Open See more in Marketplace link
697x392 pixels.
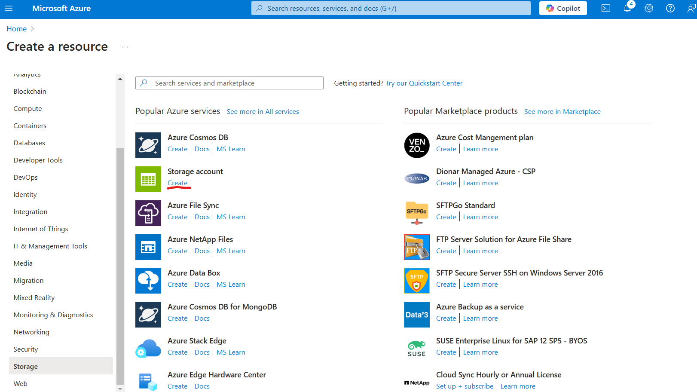pyautogui.click(x=562, y=112)
